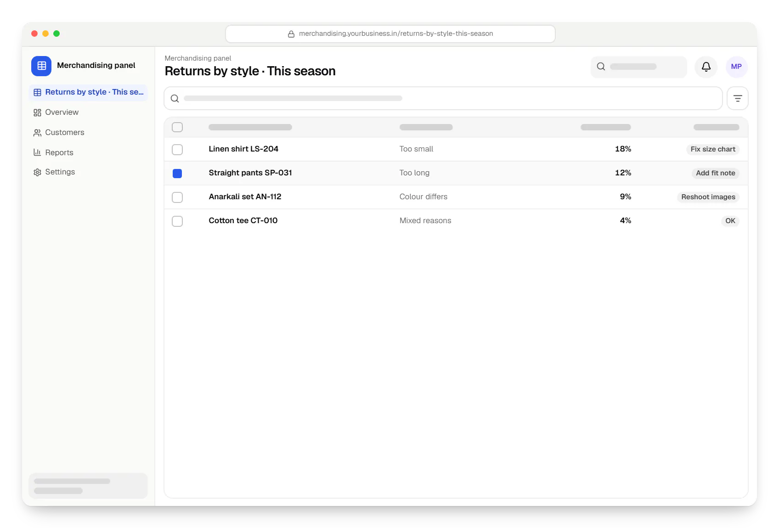Click the 18% return rate value
This screenshot has height=528, width=779.
pyautogui.click(x=623, y=149)
